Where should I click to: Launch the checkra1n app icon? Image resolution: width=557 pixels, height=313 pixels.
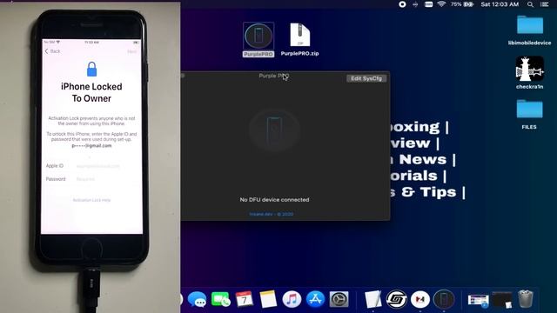click(530, 69)
